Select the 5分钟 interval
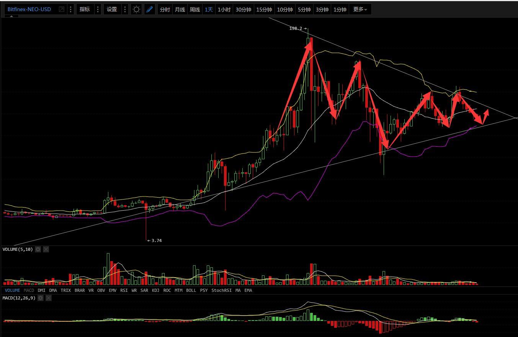This screenshot has height=337, width=518. [304, 10]
